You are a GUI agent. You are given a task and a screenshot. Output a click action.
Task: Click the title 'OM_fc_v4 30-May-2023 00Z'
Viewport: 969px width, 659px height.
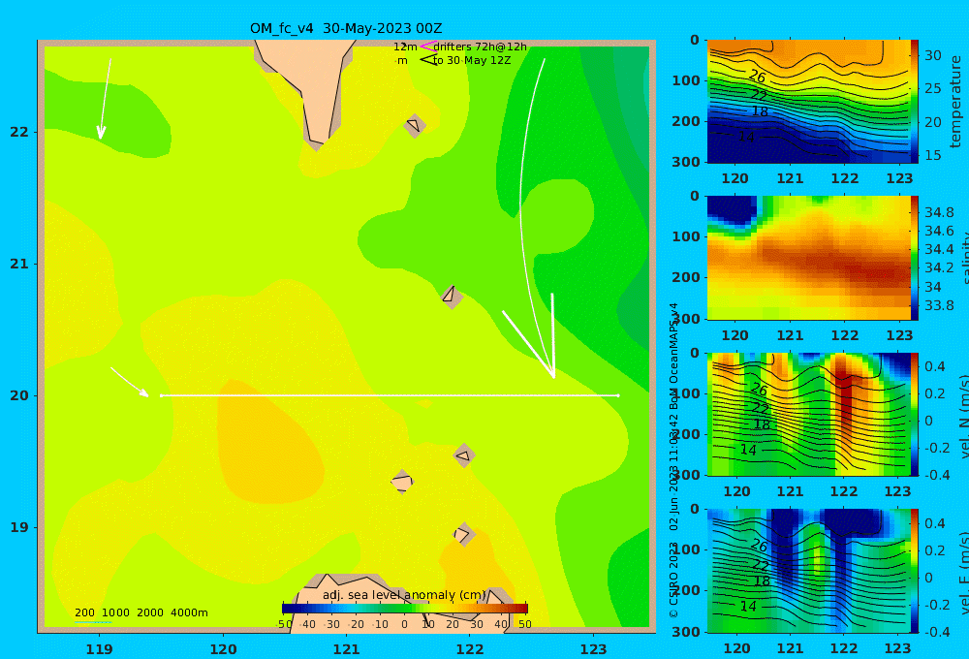point(346,28)
